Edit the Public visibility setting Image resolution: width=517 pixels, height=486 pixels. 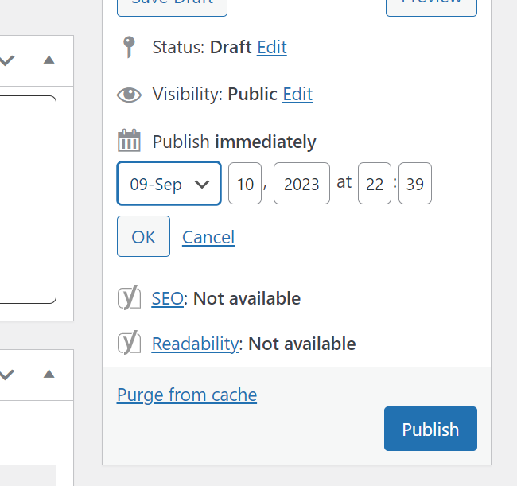tap(297, 95)
